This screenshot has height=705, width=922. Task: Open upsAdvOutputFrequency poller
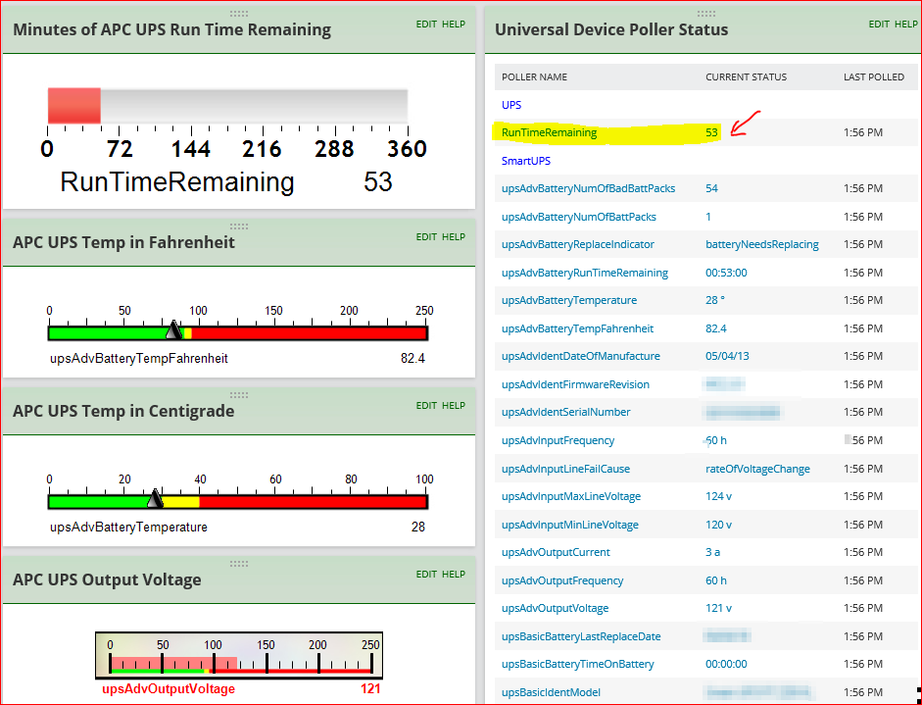[562, 580]
